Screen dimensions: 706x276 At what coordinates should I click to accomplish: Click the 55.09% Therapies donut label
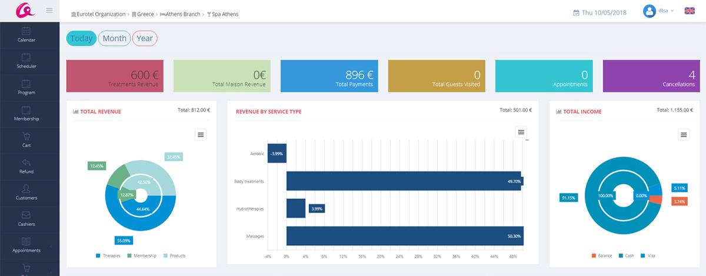tap(123, 240)
